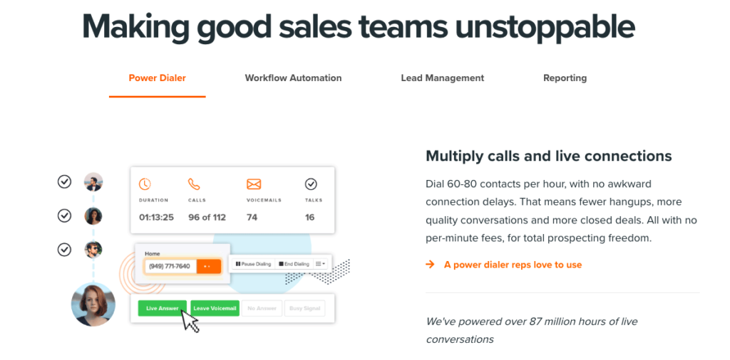Click the Home phone number field
Viewport: 730px width, 360px height.
170,266
